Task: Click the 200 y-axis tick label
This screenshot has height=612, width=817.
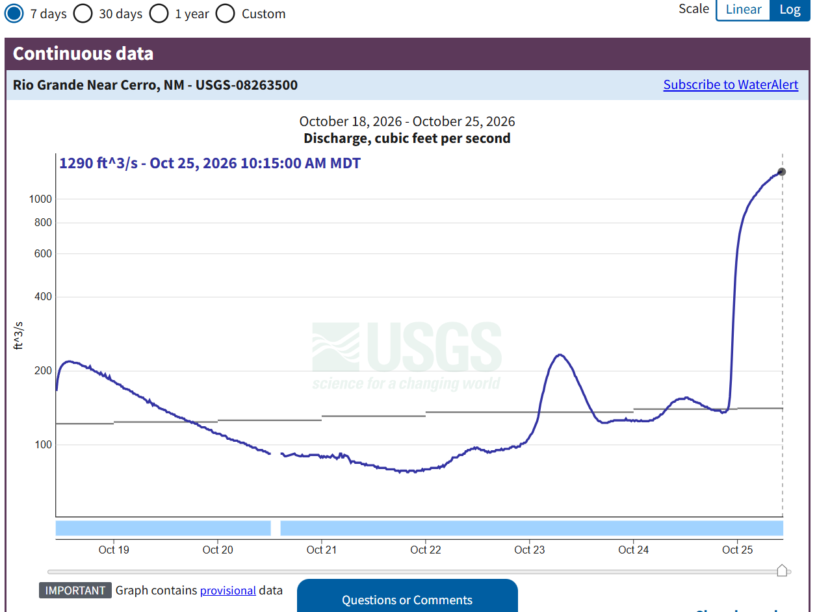Action: click(x=44, y=371)
